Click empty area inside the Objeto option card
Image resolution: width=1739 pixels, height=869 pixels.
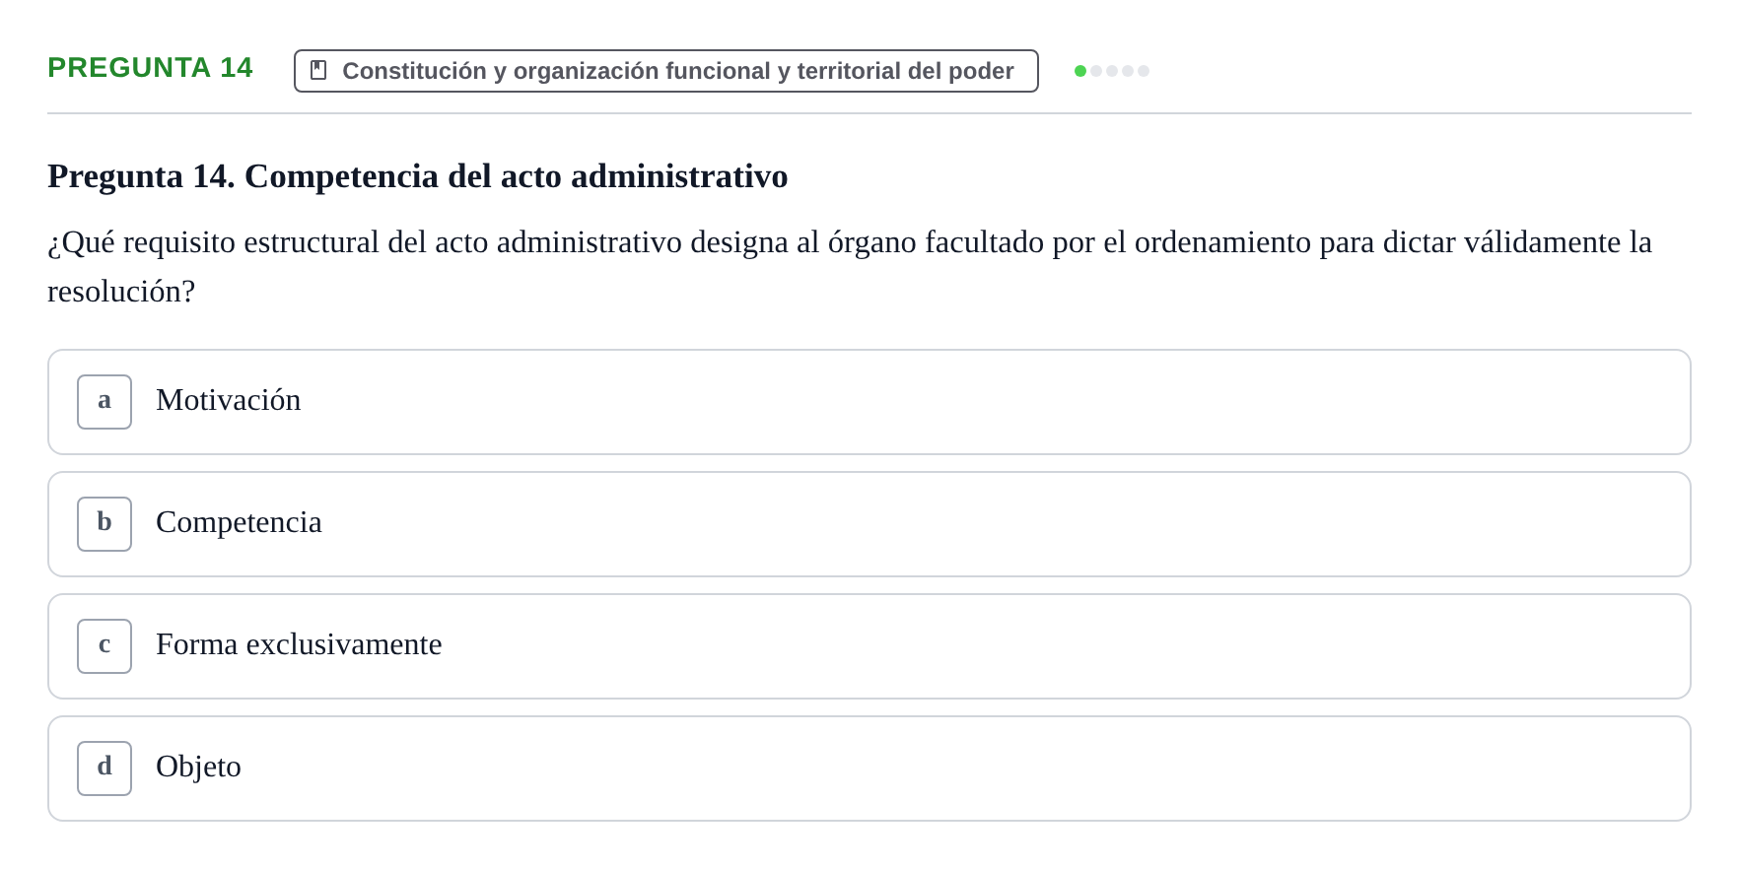pyautogui.click(x=986, y=769)
